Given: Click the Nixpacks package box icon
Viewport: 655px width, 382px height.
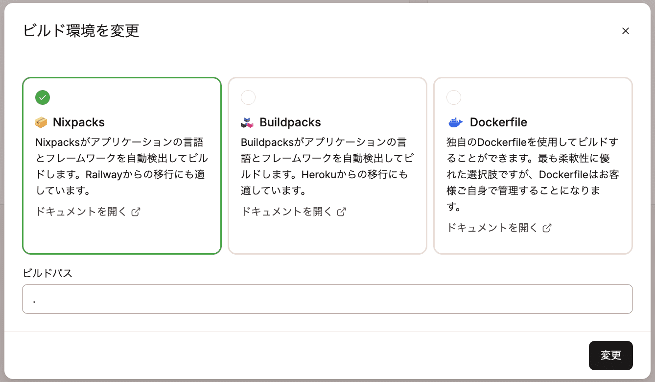Looking at the screenshot, I should 41,122.
